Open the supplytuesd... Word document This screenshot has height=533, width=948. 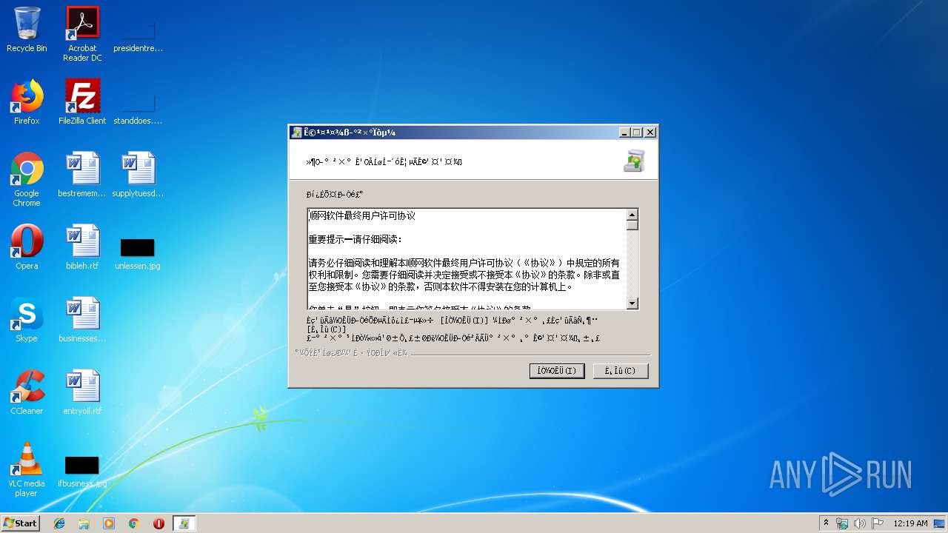138,175
